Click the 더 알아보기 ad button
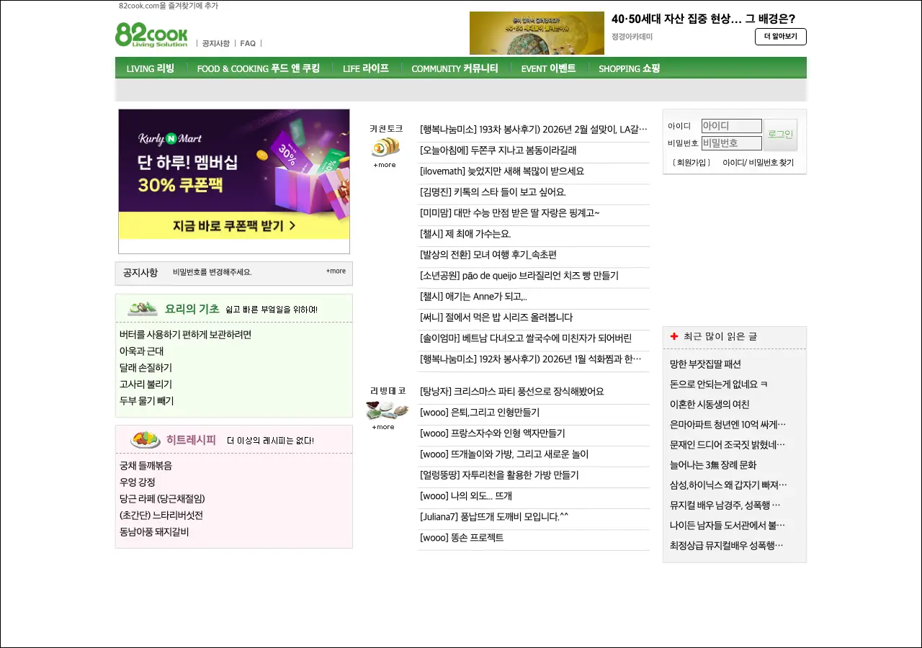 (780, 37)
